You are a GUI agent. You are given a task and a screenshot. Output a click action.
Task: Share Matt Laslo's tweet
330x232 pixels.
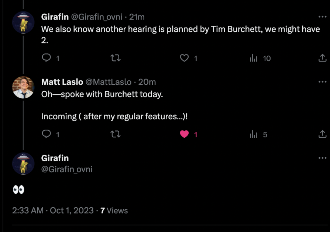click(x=322, y=134)
